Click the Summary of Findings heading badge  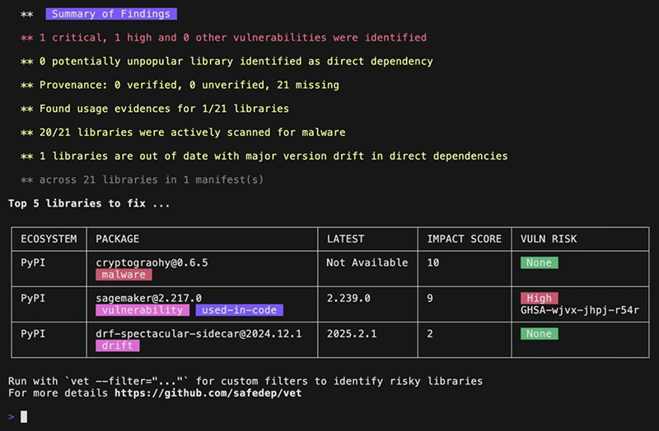[111, 14]
